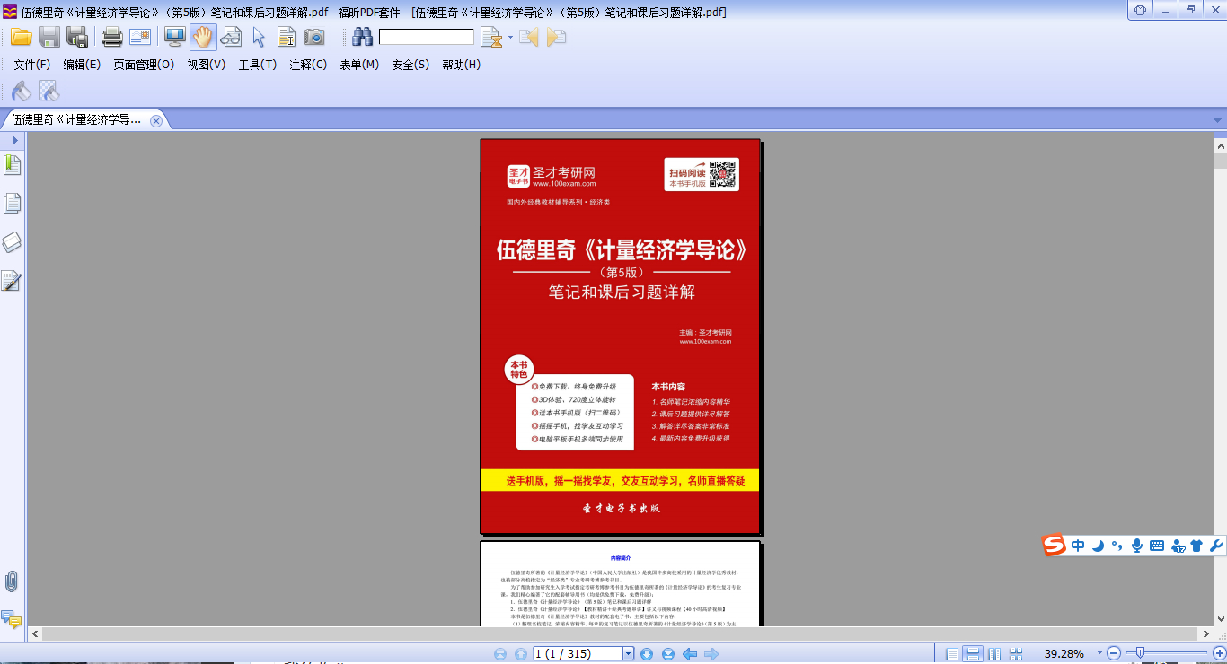Screen dimensions: 1227x664
Task: Click the search options hourglass page icon
Action: pos(491,38)
